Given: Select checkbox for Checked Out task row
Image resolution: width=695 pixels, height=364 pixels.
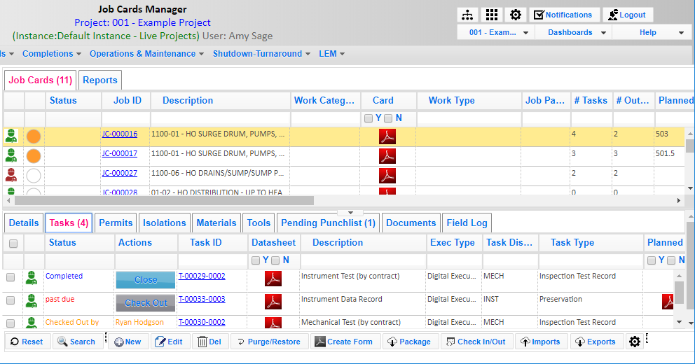Looking at the screenshot, I should (x=11, y=323).
